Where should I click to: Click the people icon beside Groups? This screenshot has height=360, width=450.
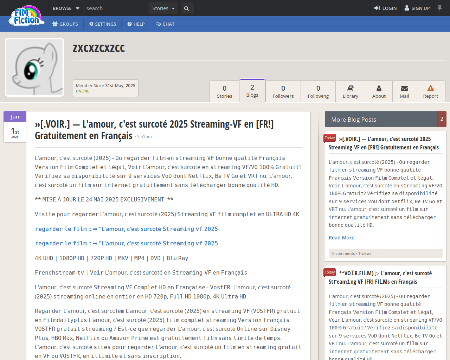click(55, 24)
